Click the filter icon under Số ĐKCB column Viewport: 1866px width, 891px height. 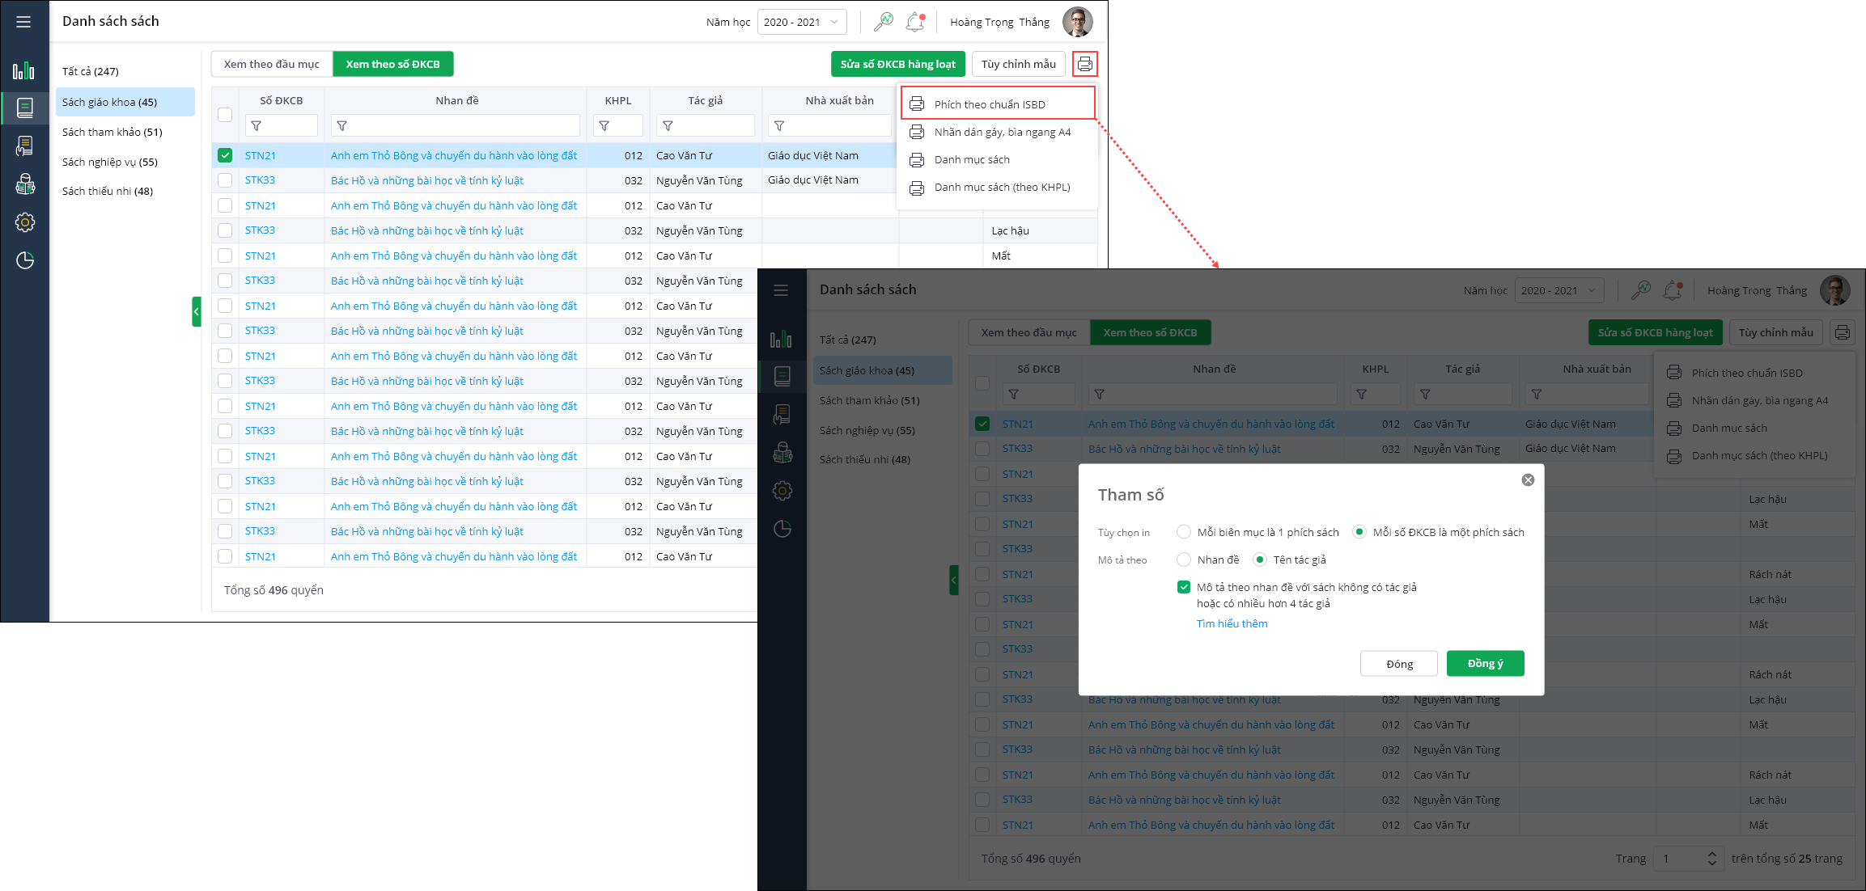pos(257,126)
